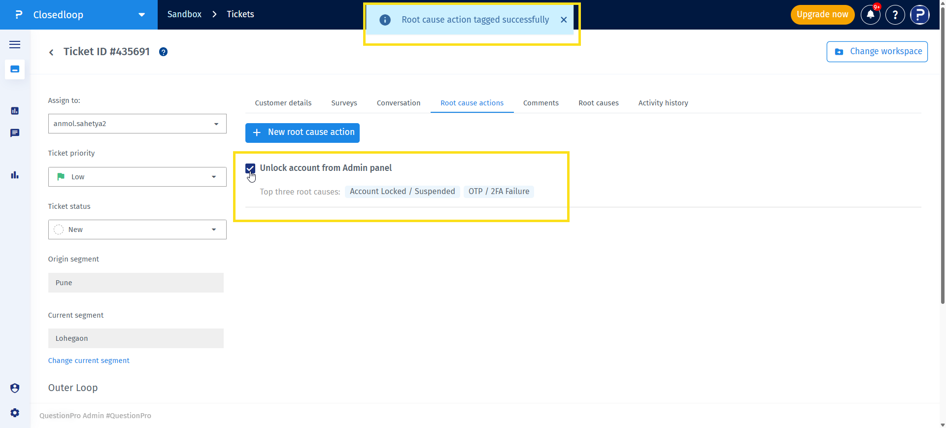The width and height of the screenshot is (946, 428).
Task: Go to Sandbox in the breadcrumb
Action: point(184,14)
